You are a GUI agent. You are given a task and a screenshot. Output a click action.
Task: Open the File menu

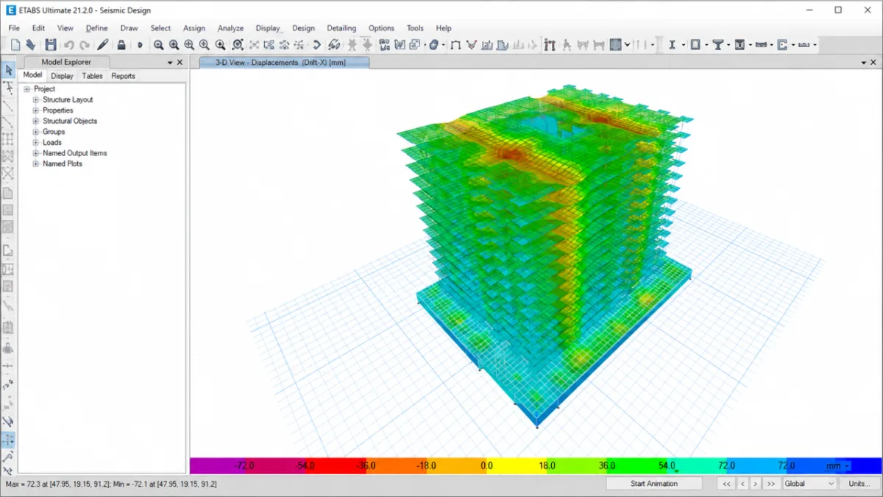[x=14, y=28]
